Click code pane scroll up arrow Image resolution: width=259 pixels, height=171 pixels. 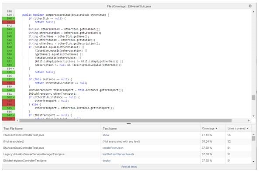click(253, 12)
